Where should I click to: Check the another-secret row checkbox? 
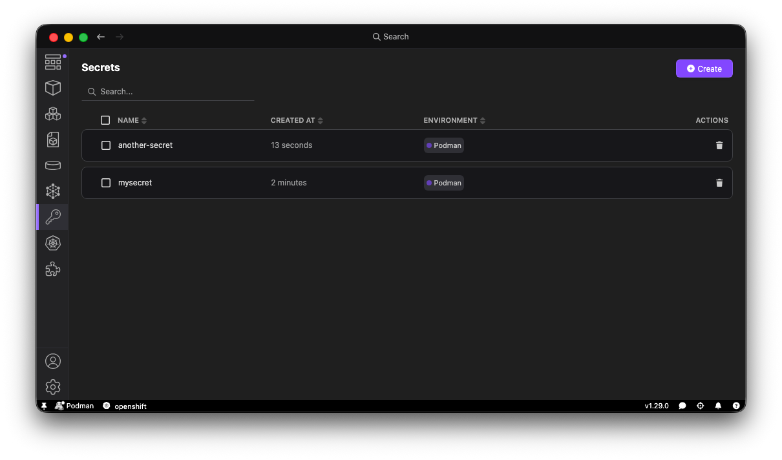106,145
